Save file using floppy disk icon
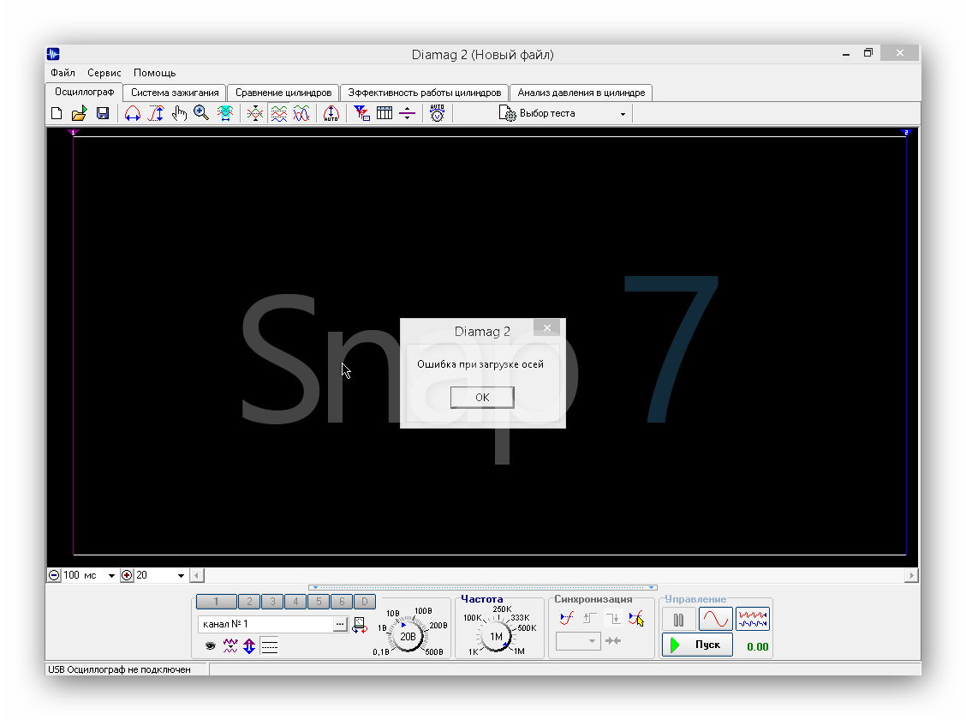This screenshot has height=720, width=966. coord(103,113)
